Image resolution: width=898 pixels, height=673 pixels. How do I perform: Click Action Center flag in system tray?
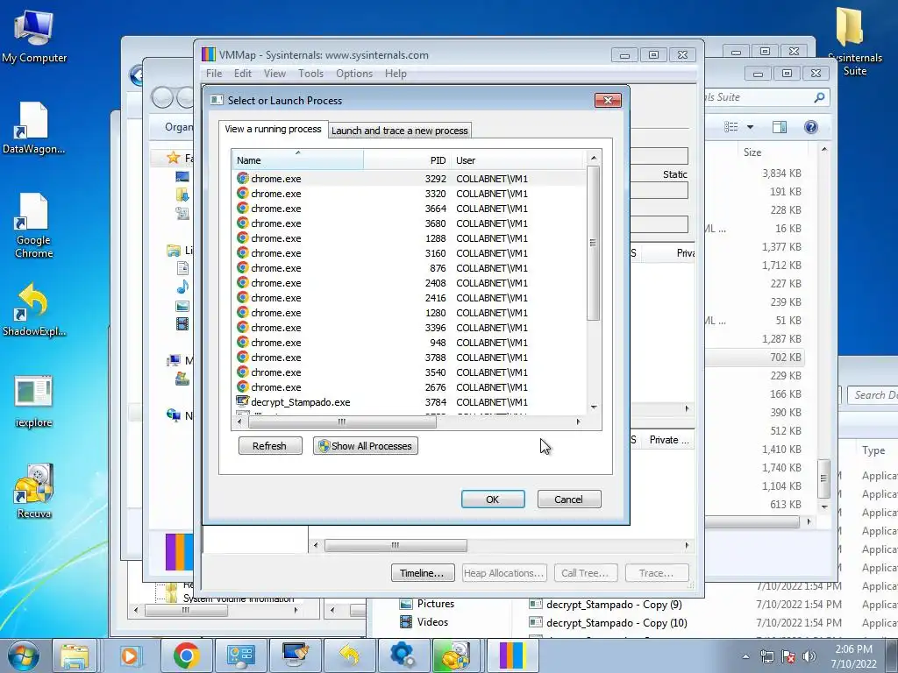point(788,656)
